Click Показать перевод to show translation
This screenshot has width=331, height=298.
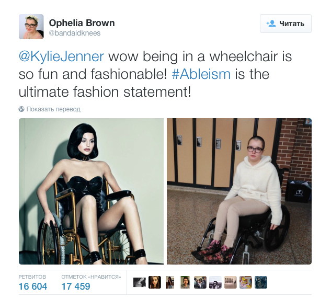point(53,109)
